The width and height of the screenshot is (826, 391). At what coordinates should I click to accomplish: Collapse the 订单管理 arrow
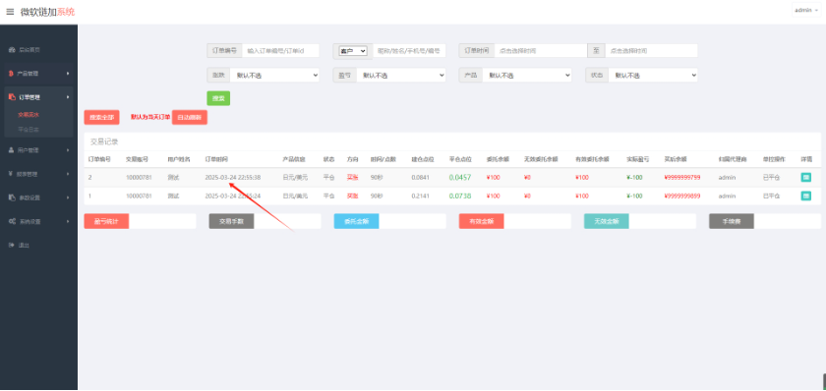click(x=68, y=97)
